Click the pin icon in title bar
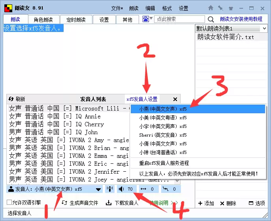 (220, 8)
